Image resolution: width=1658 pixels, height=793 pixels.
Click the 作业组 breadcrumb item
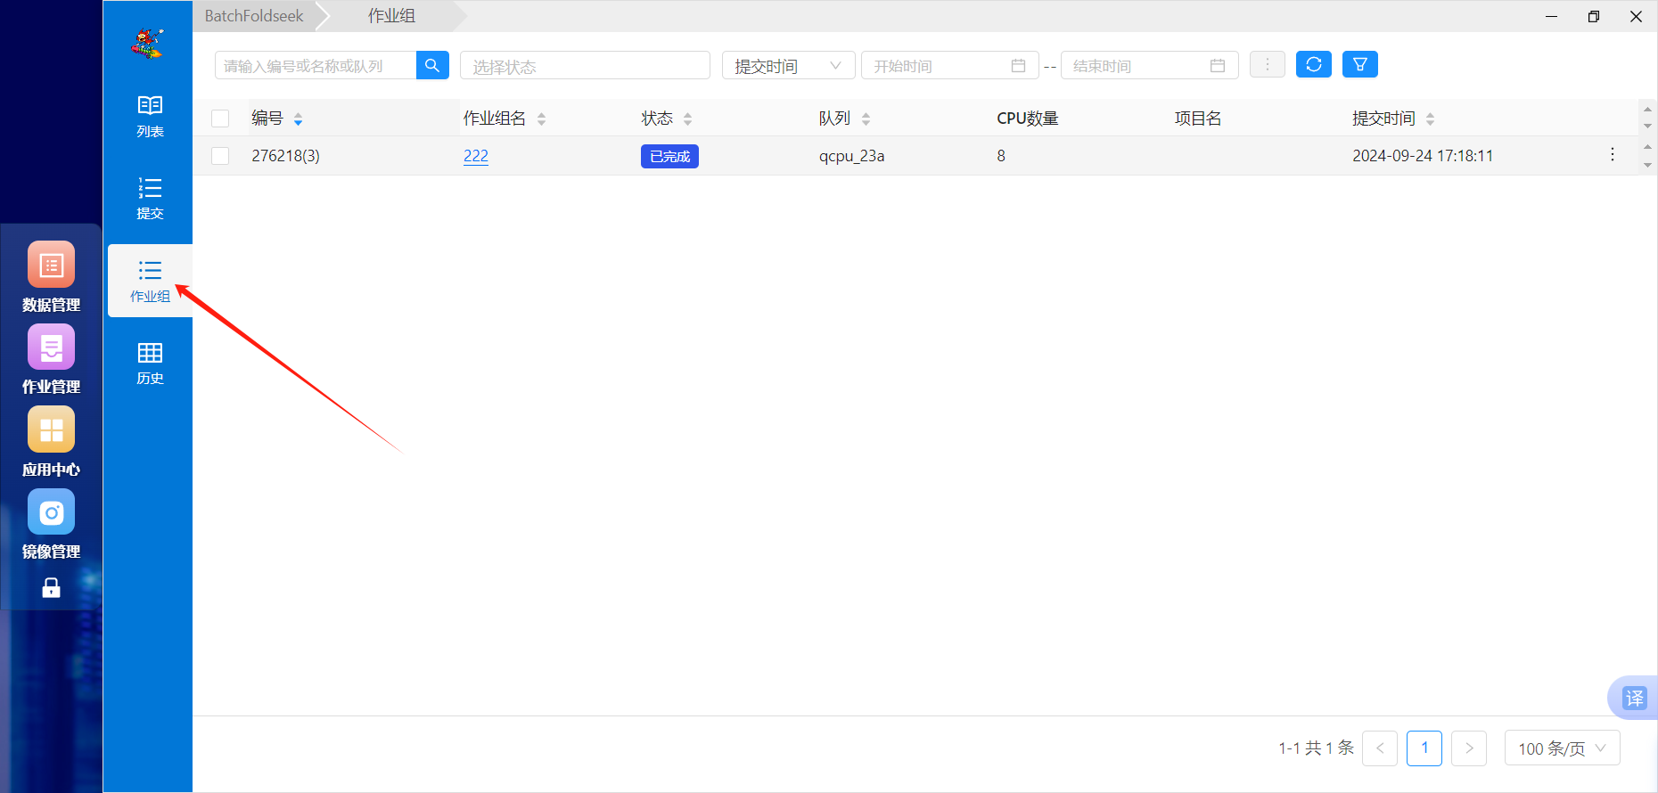tap(391, 16)
